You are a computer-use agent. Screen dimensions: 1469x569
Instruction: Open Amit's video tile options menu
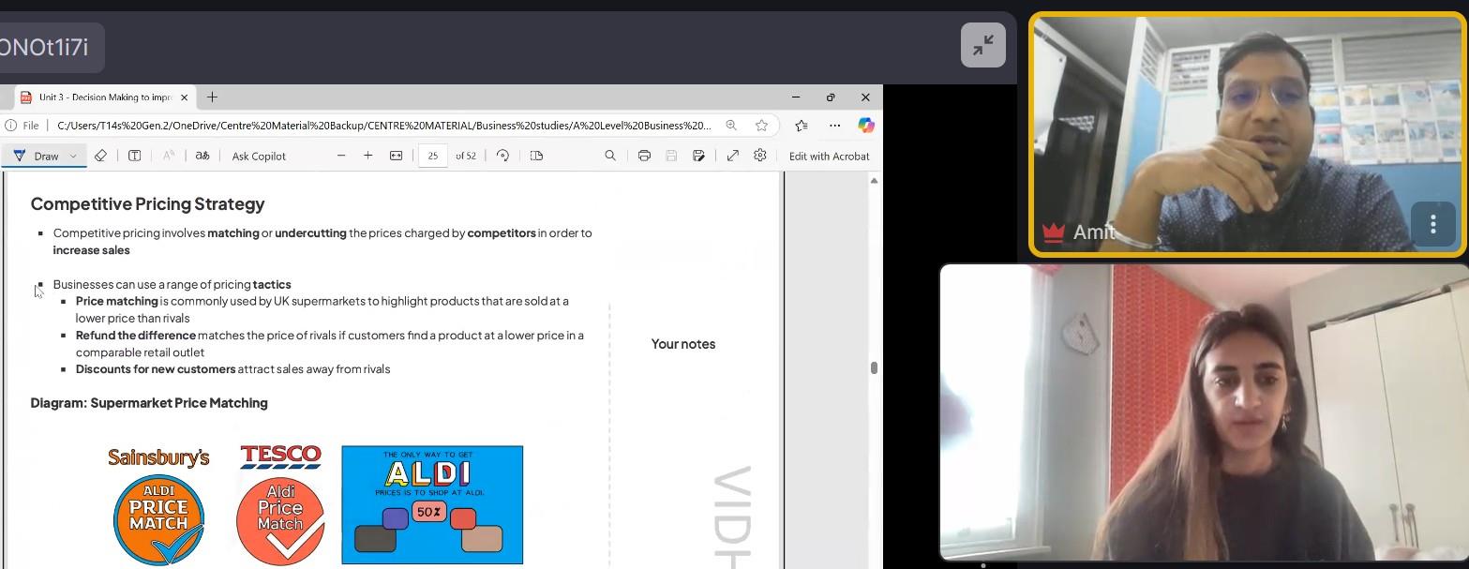click(1432, 224)
